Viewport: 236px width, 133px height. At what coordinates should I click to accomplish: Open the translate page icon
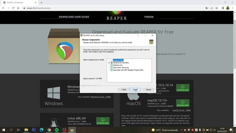[x=206, y=8]
